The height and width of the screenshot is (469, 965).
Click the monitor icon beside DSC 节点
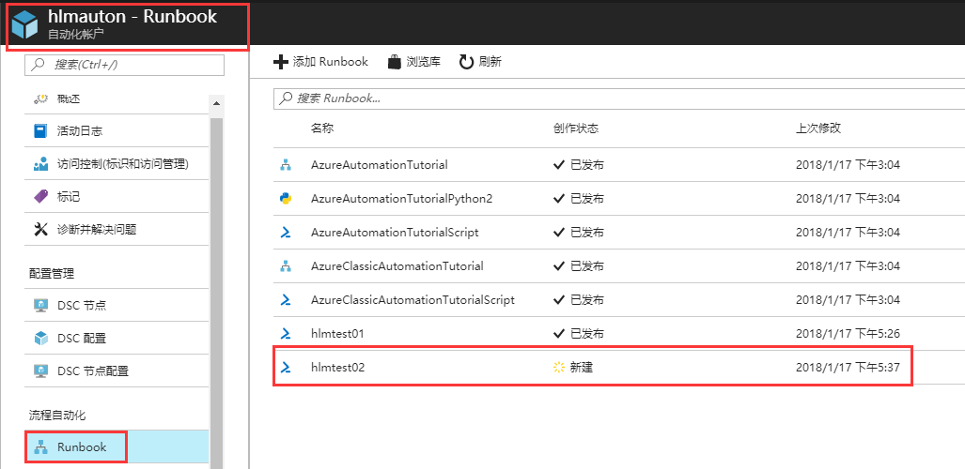click(x=40, y=306)
